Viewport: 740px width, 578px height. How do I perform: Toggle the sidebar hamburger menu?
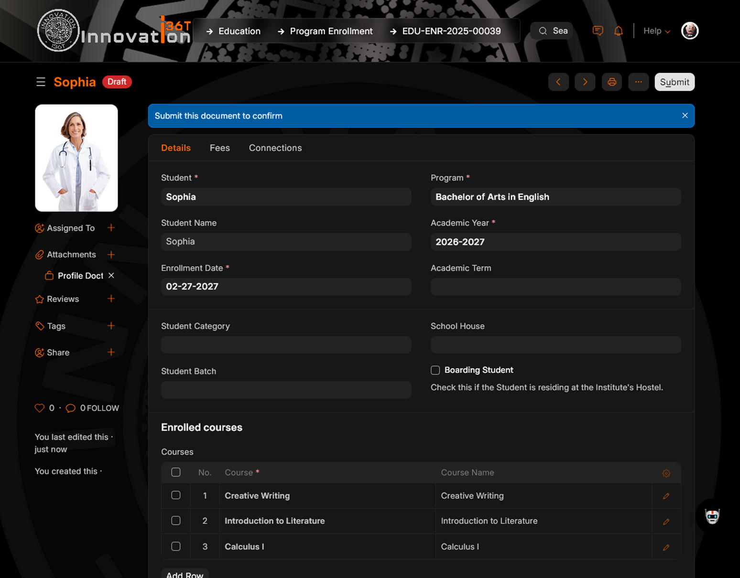pyautogui.click(x=41, y=82)
